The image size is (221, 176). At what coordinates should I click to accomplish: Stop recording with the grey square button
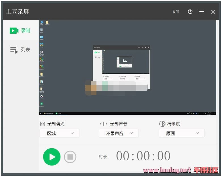(x=70, y=157)
